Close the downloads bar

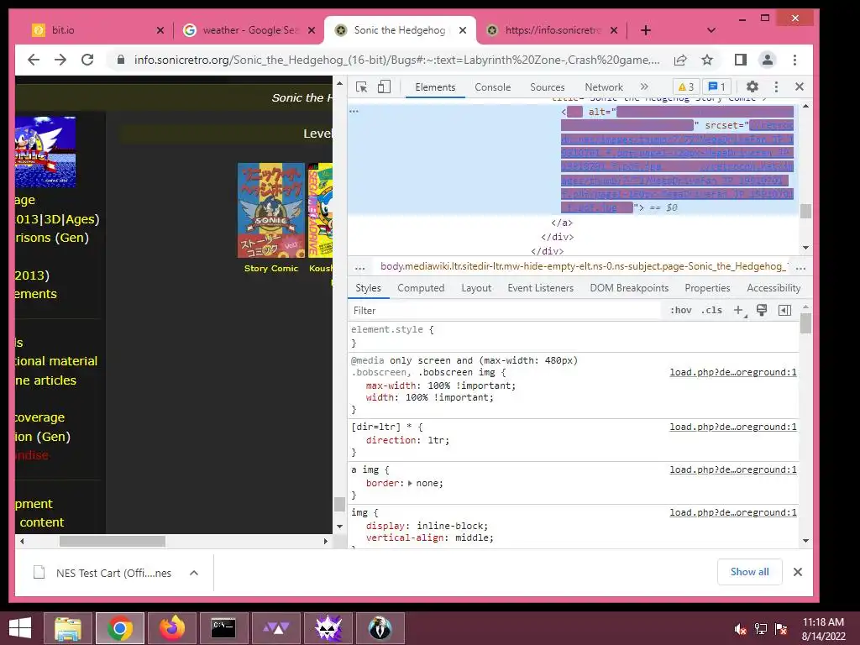click(798, 572)
